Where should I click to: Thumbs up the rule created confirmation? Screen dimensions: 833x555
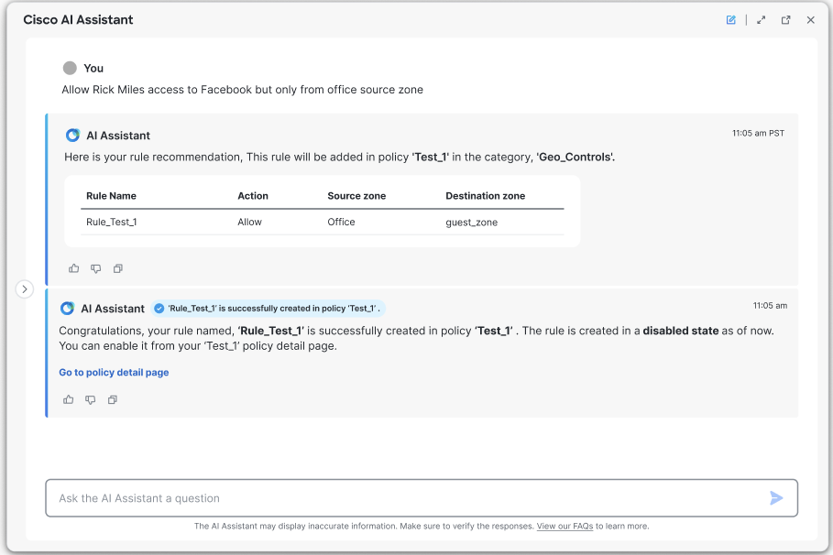(x=69, y=399)
